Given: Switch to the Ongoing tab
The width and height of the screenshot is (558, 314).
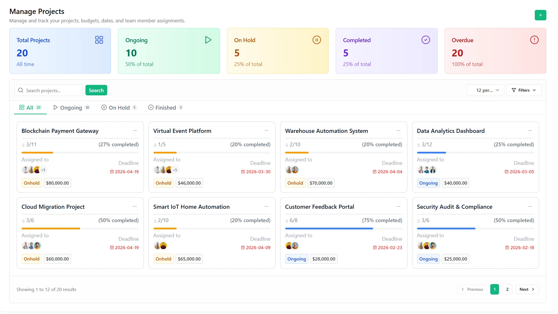Looking at the screenshot, I should tap(72, 108).
